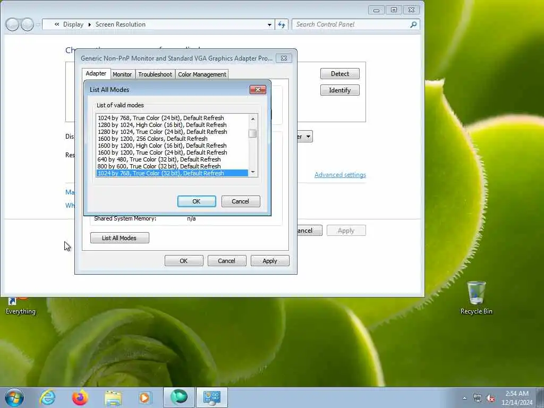Switch to the Adapter tab
Image resolution: width=544 pixels, height=408 pixels.
pos(96,73)
